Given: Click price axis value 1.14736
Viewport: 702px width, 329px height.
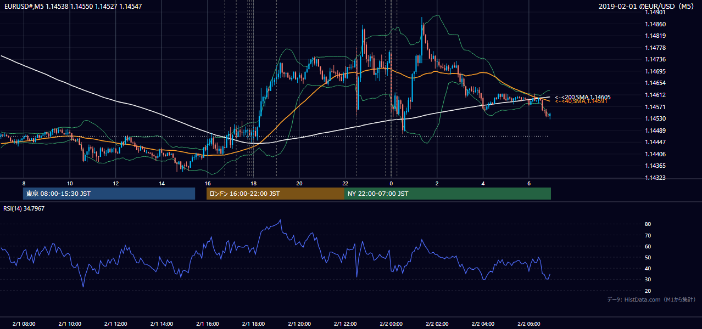Looking at the screenshot, I should coord(655,59).
